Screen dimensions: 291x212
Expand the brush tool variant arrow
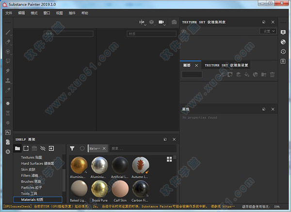[x=11, y=35]
